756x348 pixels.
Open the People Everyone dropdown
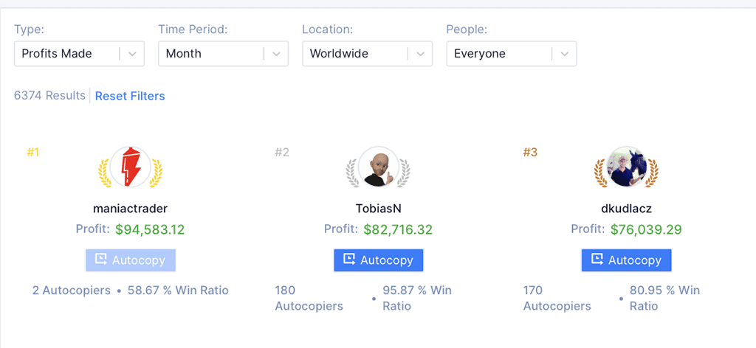[512, 53]
